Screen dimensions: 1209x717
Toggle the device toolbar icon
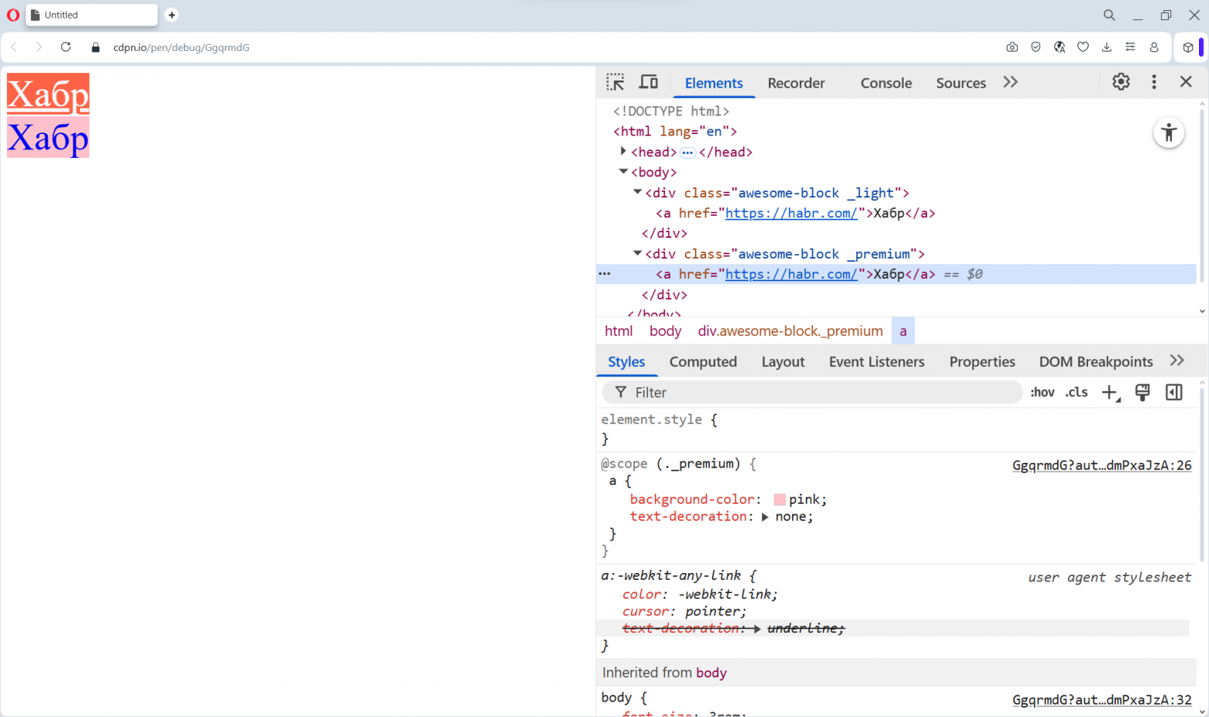pos(649,82)
